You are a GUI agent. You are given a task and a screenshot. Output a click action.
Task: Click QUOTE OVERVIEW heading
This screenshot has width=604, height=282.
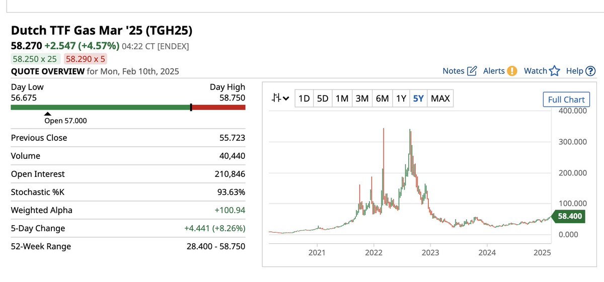click(x=48, y=71)
